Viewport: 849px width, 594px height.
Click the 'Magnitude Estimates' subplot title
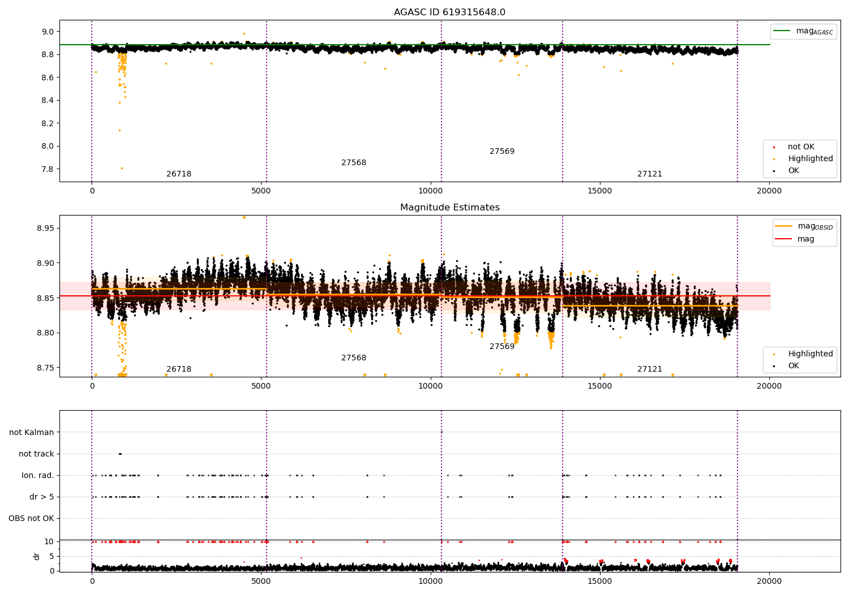pyautogui.click(x=449, y=208)
